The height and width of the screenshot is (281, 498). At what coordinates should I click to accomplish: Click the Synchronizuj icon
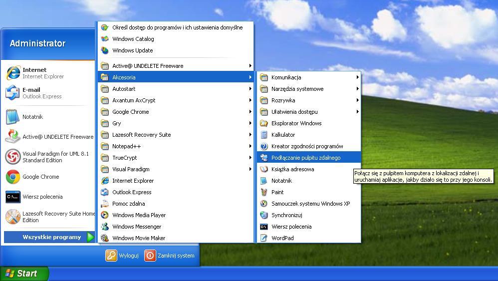pyautogui.click(x=264, y=215)
